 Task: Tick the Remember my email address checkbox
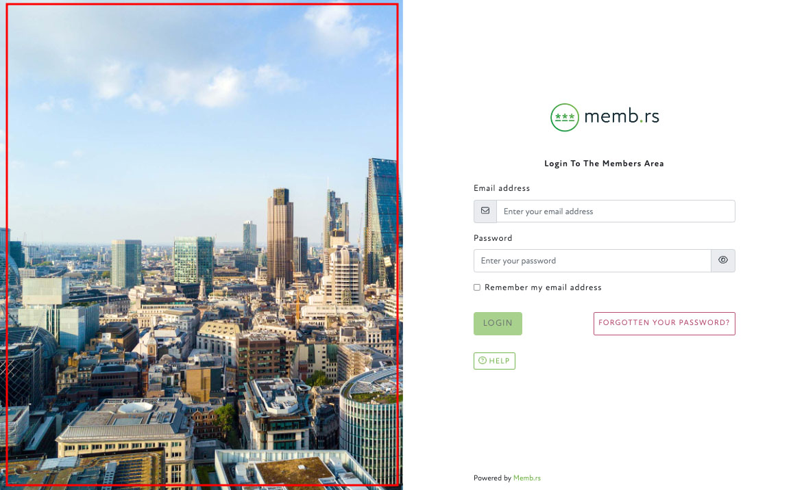tap(477, 287)
